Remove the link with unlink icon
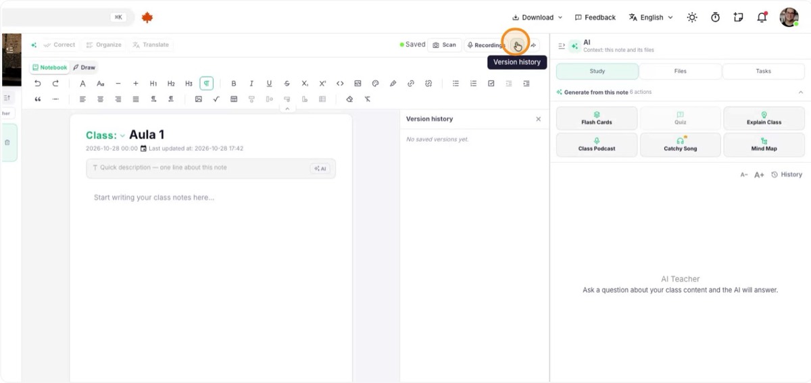 (428, 84)
